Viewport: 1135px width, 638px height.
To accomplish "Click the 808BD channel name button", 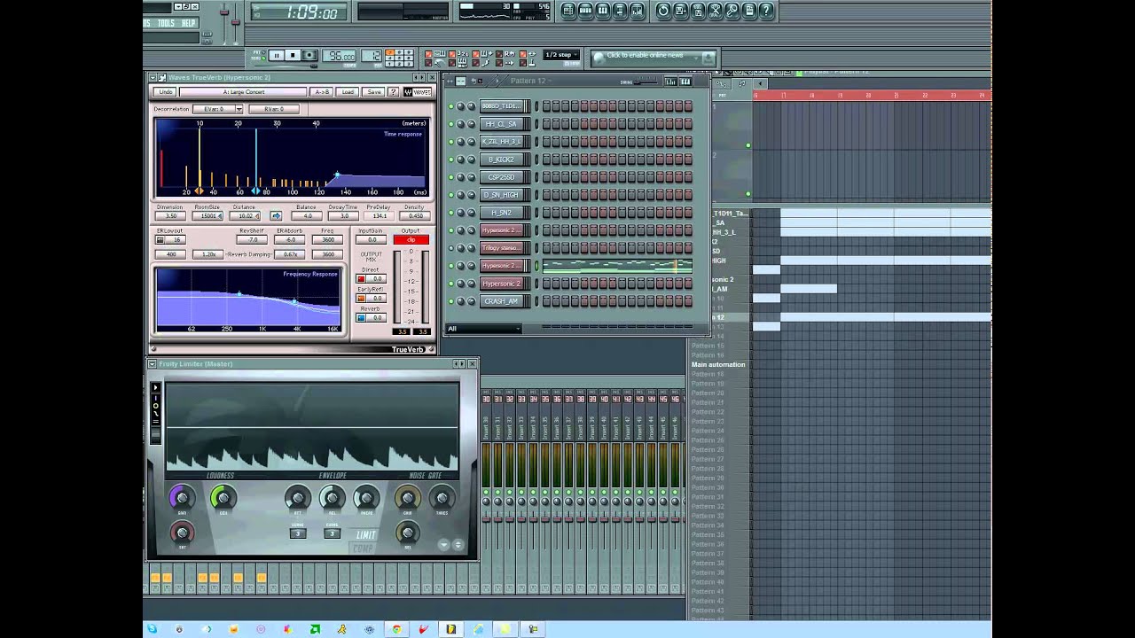I will 502,106.
